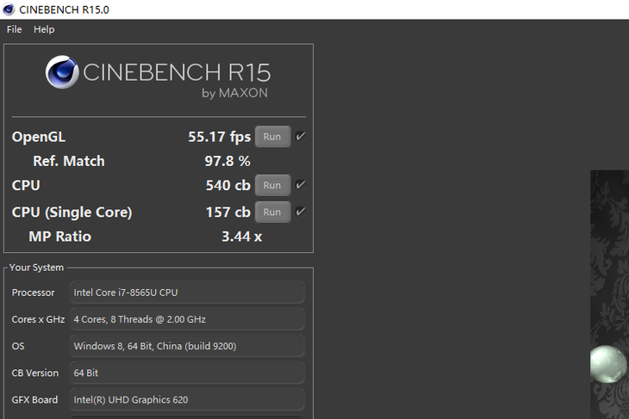The width and height of the screenshot is (629, 419).
Task: Open the Help menu
Action: [x=44, y=29]
